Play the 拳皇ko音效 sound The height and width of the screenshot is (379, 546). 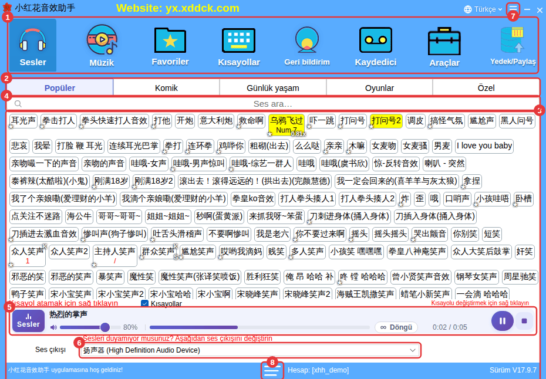[253, 199]
